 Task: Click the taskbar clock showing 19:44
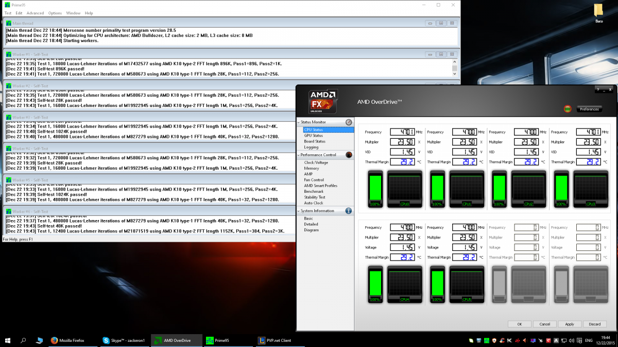click(605, 340)
